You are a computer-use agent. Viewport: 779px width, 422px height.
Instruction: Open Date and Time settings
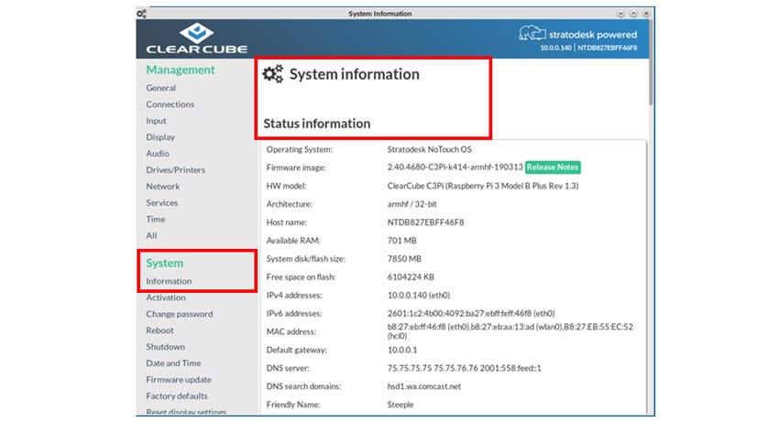click(173, 362)
